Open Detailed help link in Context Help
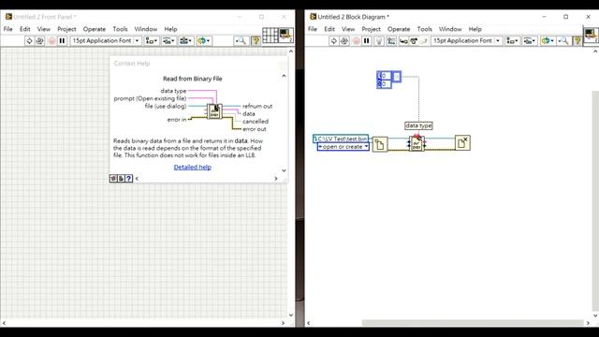Image resolution: width=599 pixels, height=337 pixels. 193,167
